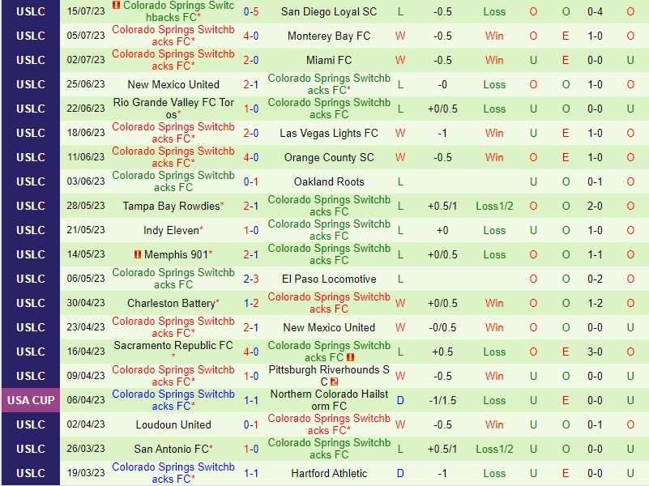Click handicap -0/0.5 in the 23/04/23 row
The width and height of the screenshot is (649, 486).
(x=442, y=327)
